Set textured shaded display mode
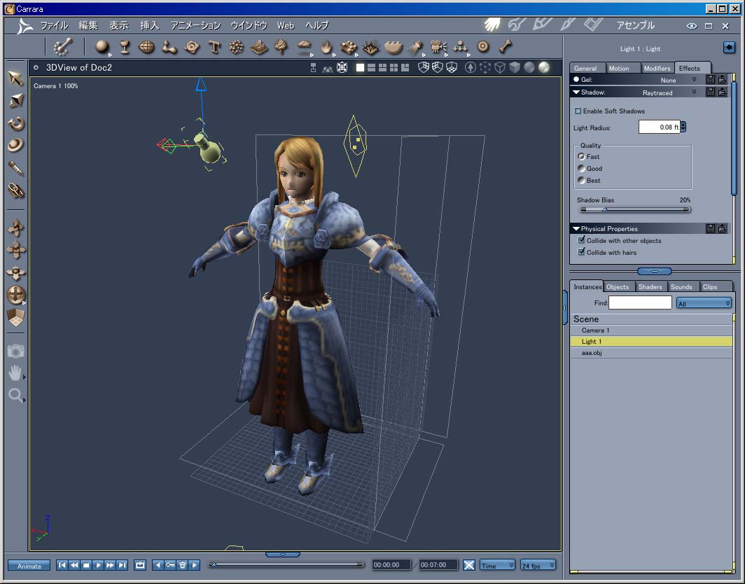The height and width of the screenshot is (584, 745). (544, 67)
